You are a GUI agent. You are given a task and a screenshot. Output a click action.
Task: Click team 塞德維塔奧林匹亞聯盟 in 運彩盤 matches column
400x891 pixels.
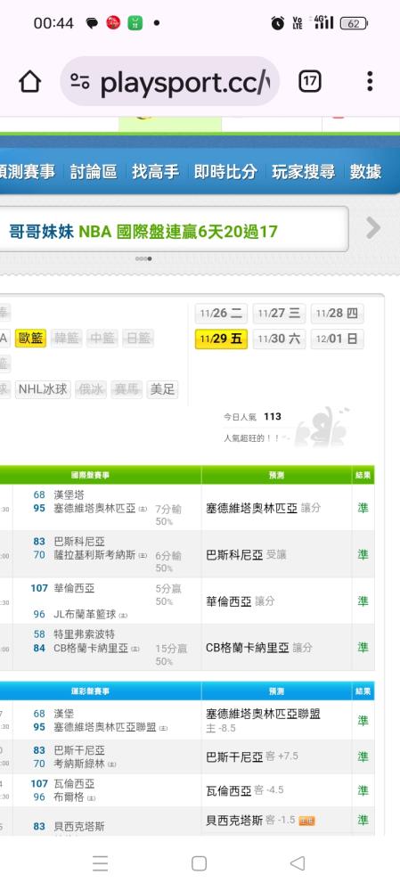(104, 727)
